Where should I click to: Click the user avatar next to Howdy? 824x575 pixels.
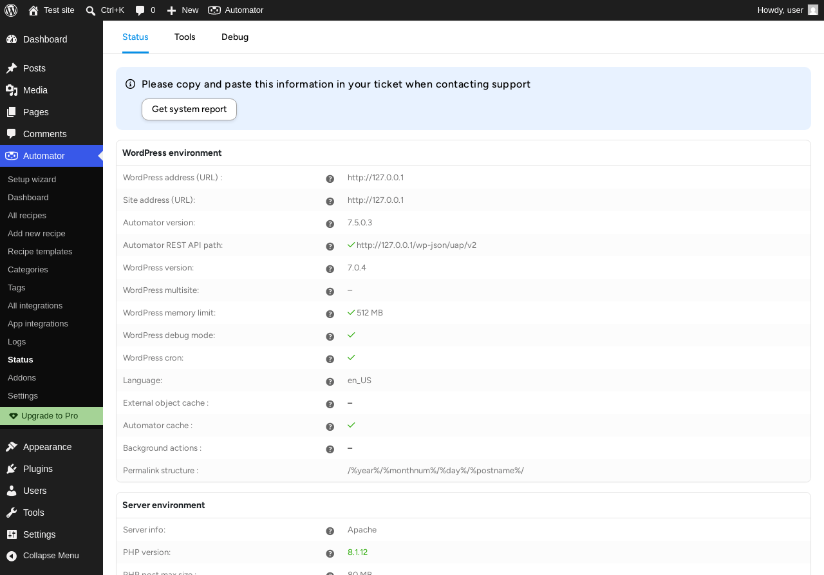coord(813,10)
